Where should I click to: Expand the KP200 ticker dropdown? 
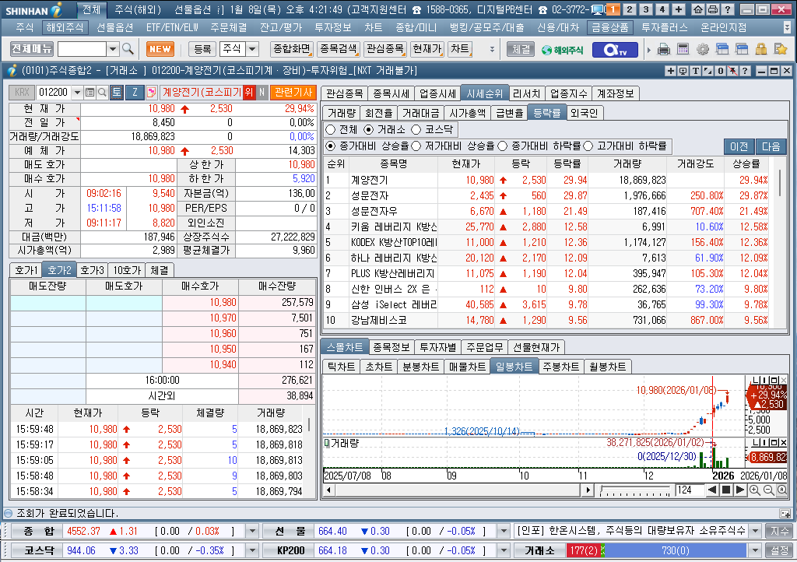[504, 550]
